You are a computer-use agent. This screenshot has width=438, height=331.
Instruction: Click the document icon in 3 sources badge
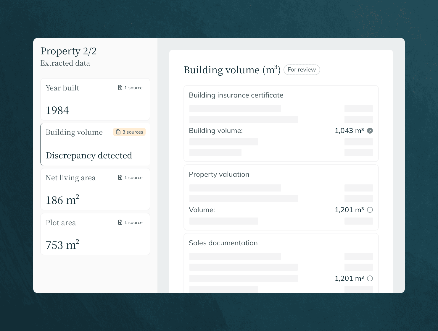(118, 132)
